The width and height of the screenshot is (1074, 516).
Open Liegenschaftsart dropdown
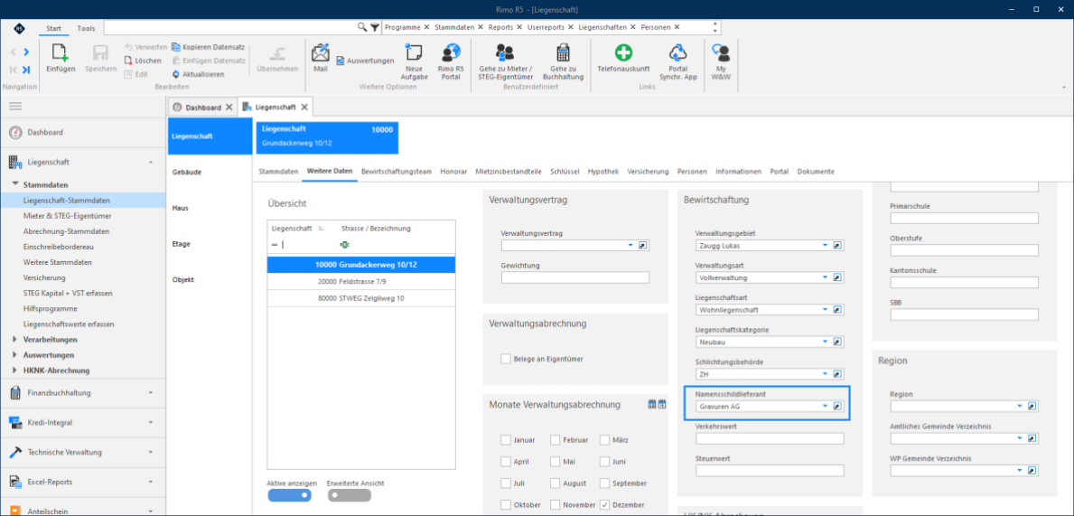[x=826, y=310]
